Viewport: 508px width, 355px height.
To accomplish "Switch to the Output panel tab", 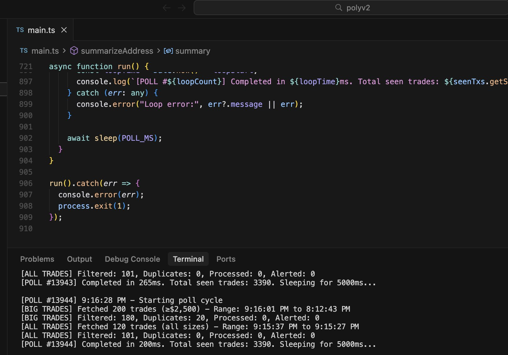I will (x=80, y=259).
